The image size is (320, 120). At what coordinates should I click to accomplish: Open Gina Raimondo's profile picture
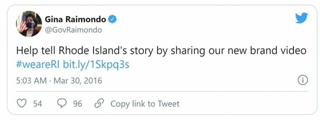pyautogui.click(x=29, y=24)
